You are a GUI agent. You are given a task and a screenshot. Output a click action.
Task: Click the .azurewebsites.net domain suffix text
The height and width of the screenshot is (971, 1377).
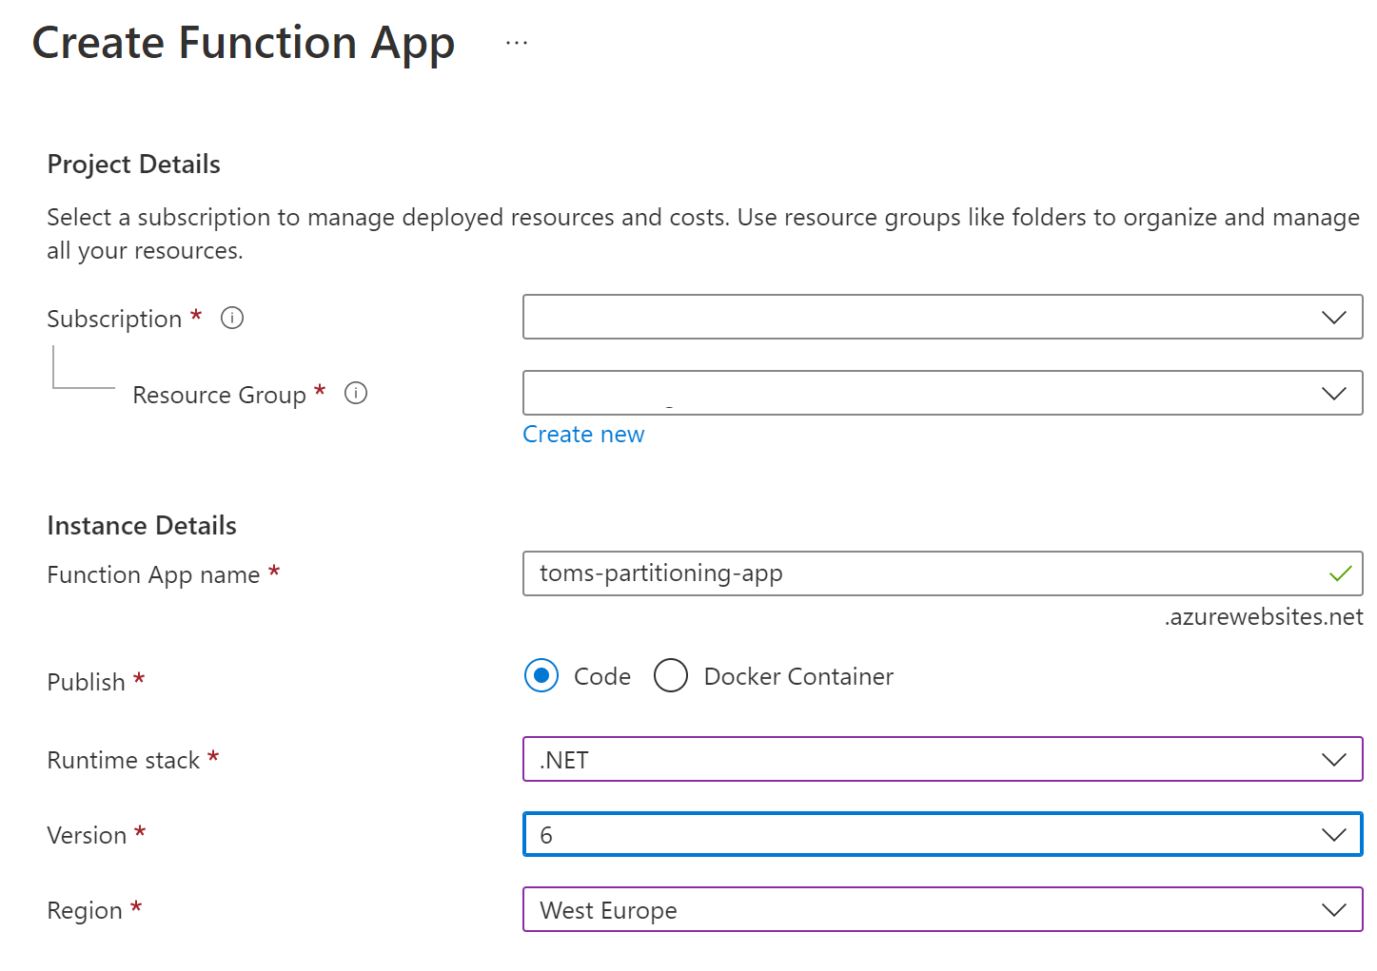tap(1263, 617)
